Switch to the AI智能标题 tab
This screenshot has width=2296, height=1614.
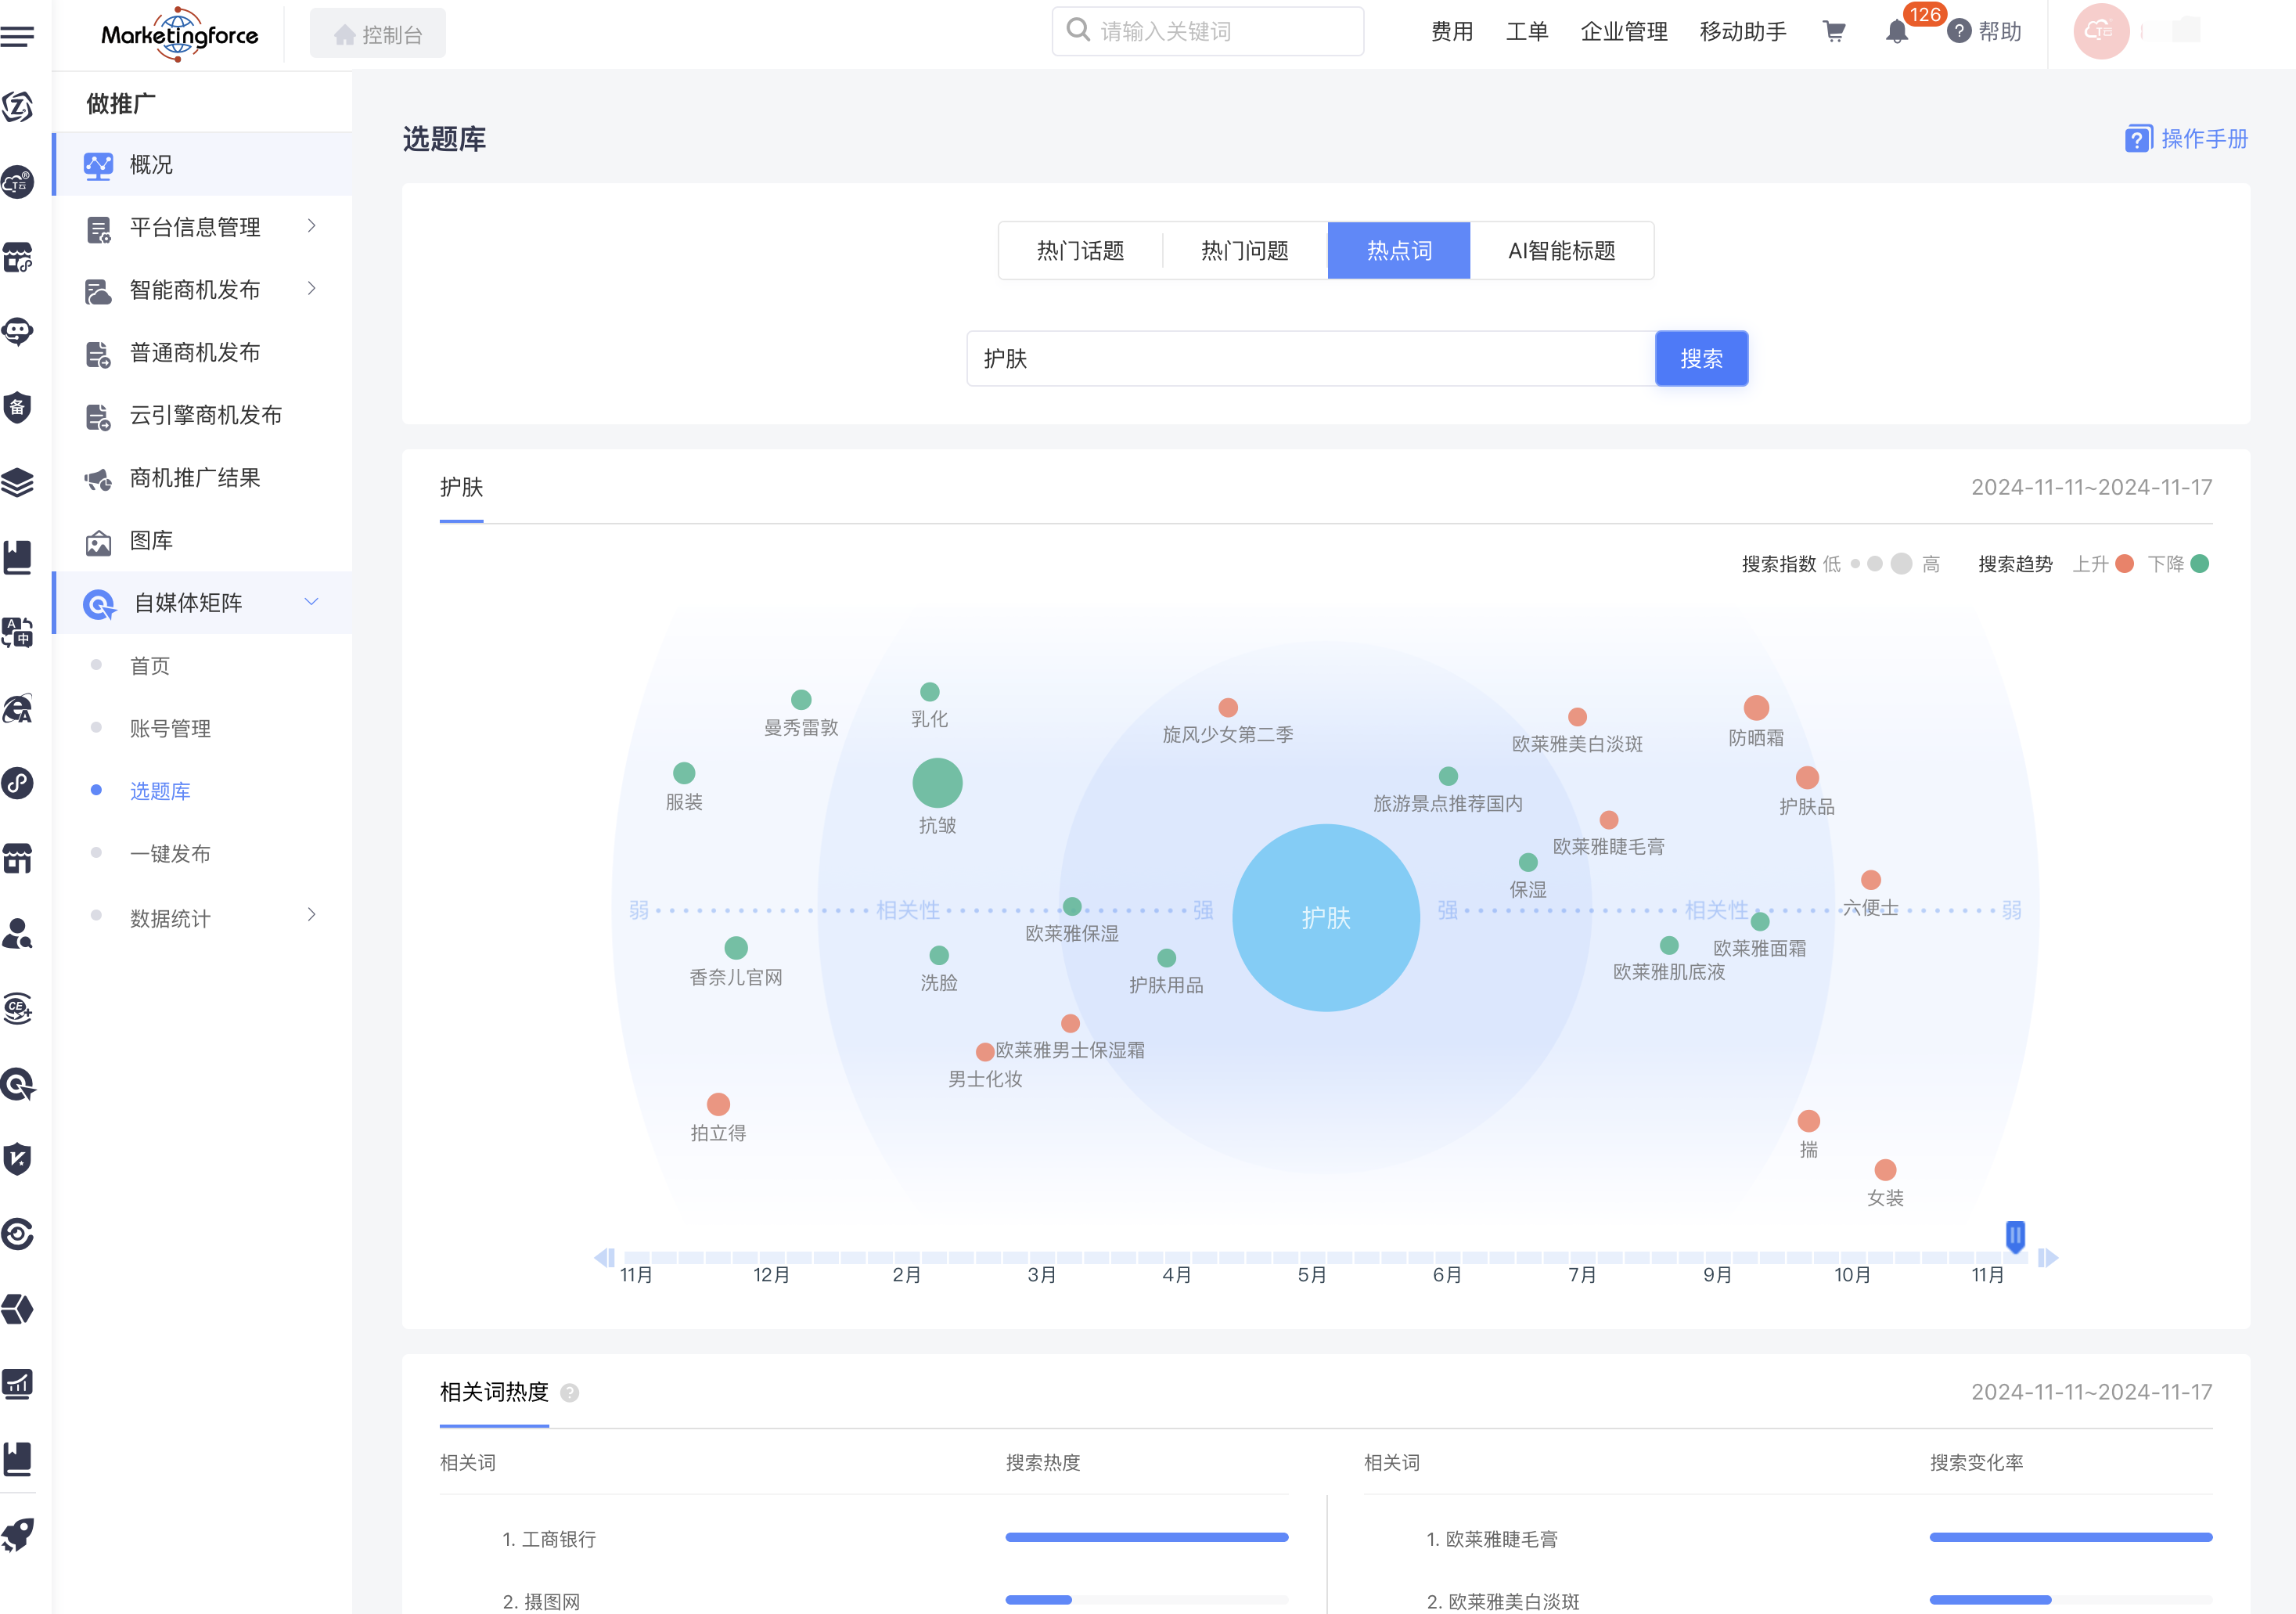[x=1561, y=251]
